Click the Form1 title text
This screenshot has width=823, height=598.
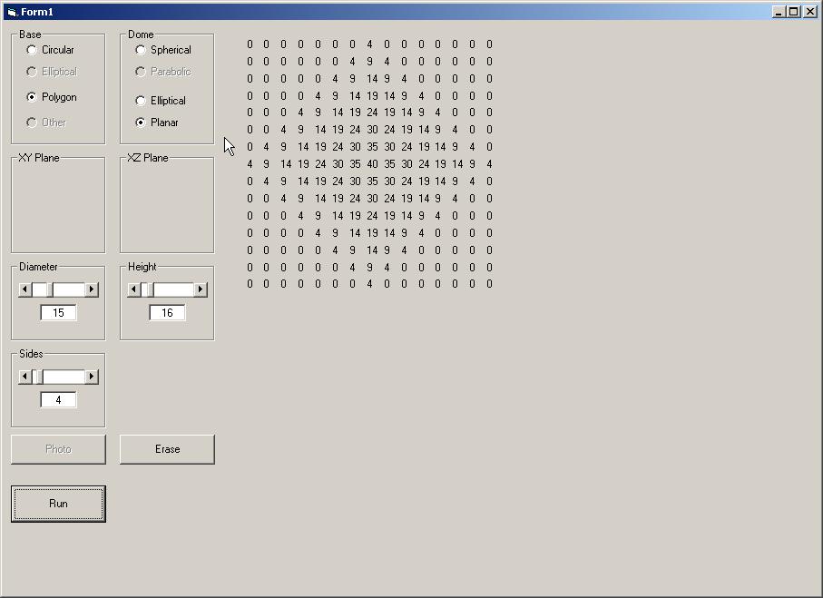point(36,12)
